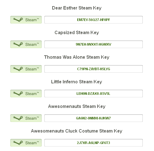Click the Capsized Steam Key heading
Image resolution: width=154 pixels, height=151 pixels.
(77, 33)
